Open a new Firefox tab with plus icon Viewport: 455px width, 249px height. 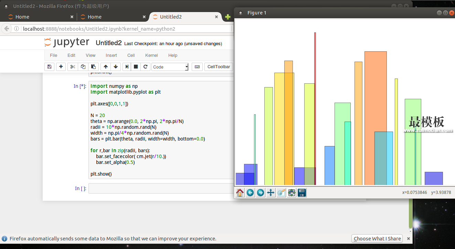(x=227, y=17)
